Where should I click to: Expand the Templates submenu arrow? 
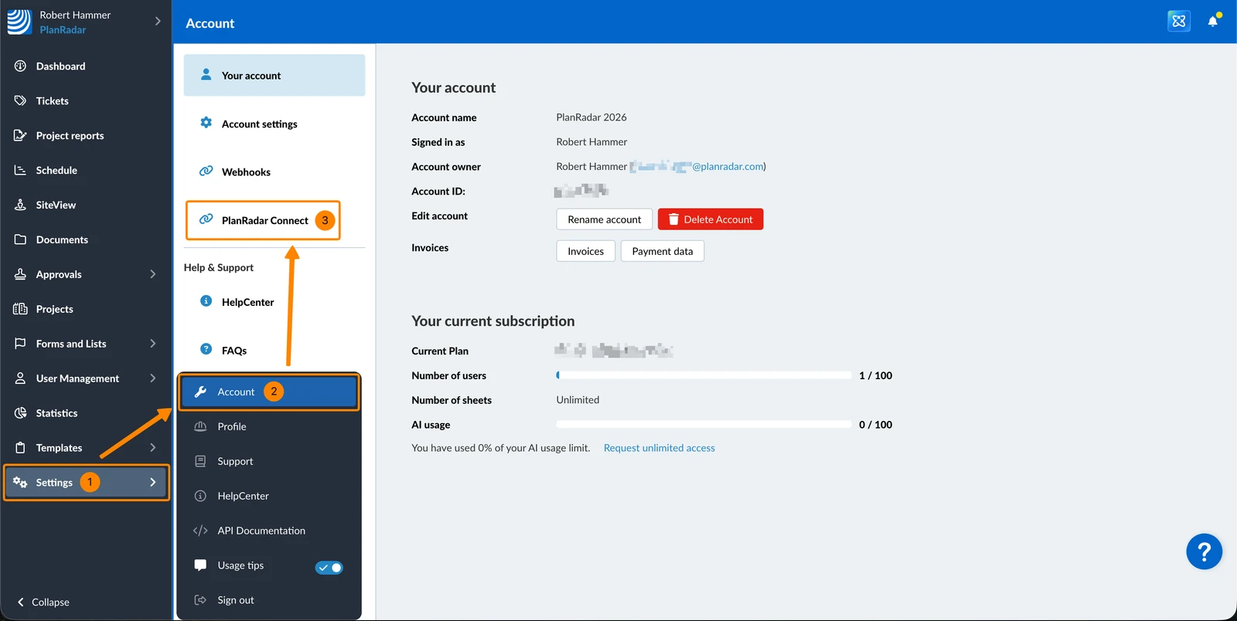point(153,448)
